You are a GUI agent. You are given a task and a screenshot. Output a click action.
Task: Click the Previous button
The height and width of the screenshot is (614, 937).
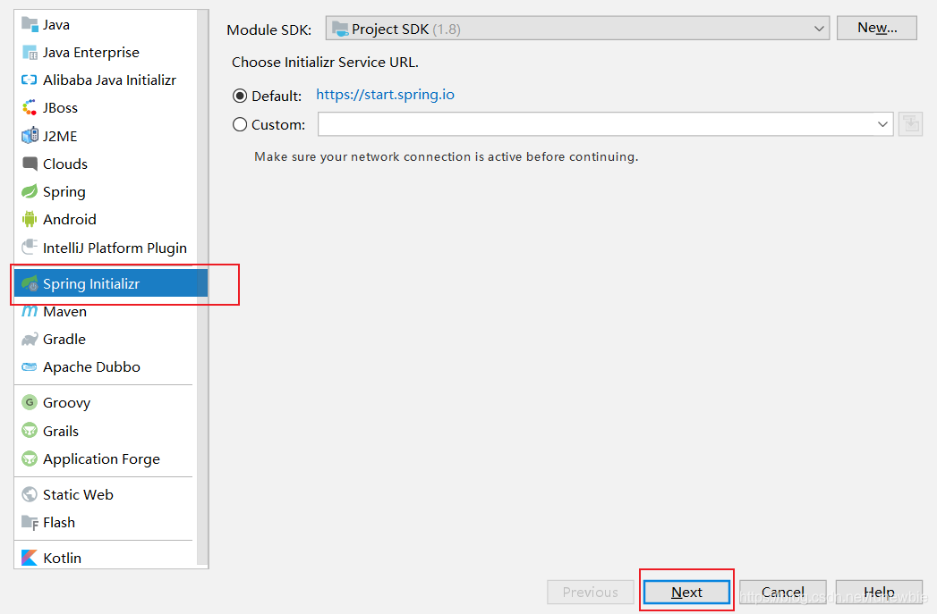coord(591,592)
